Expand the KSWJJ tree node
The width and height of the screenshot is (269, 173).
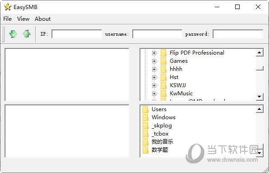click(x=154, y=85)
